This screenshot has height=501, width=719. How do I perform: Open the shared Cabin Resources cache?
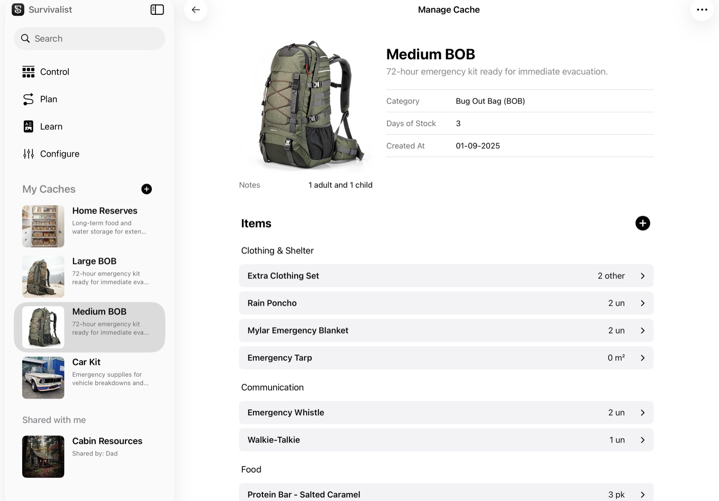pyautogui.click(x=89, y=457)
